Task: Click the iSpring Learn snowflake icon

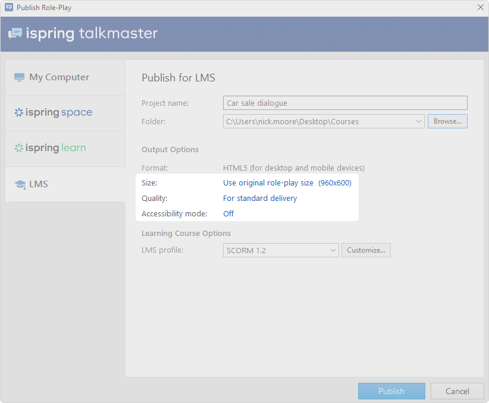Action: point(19,148)
